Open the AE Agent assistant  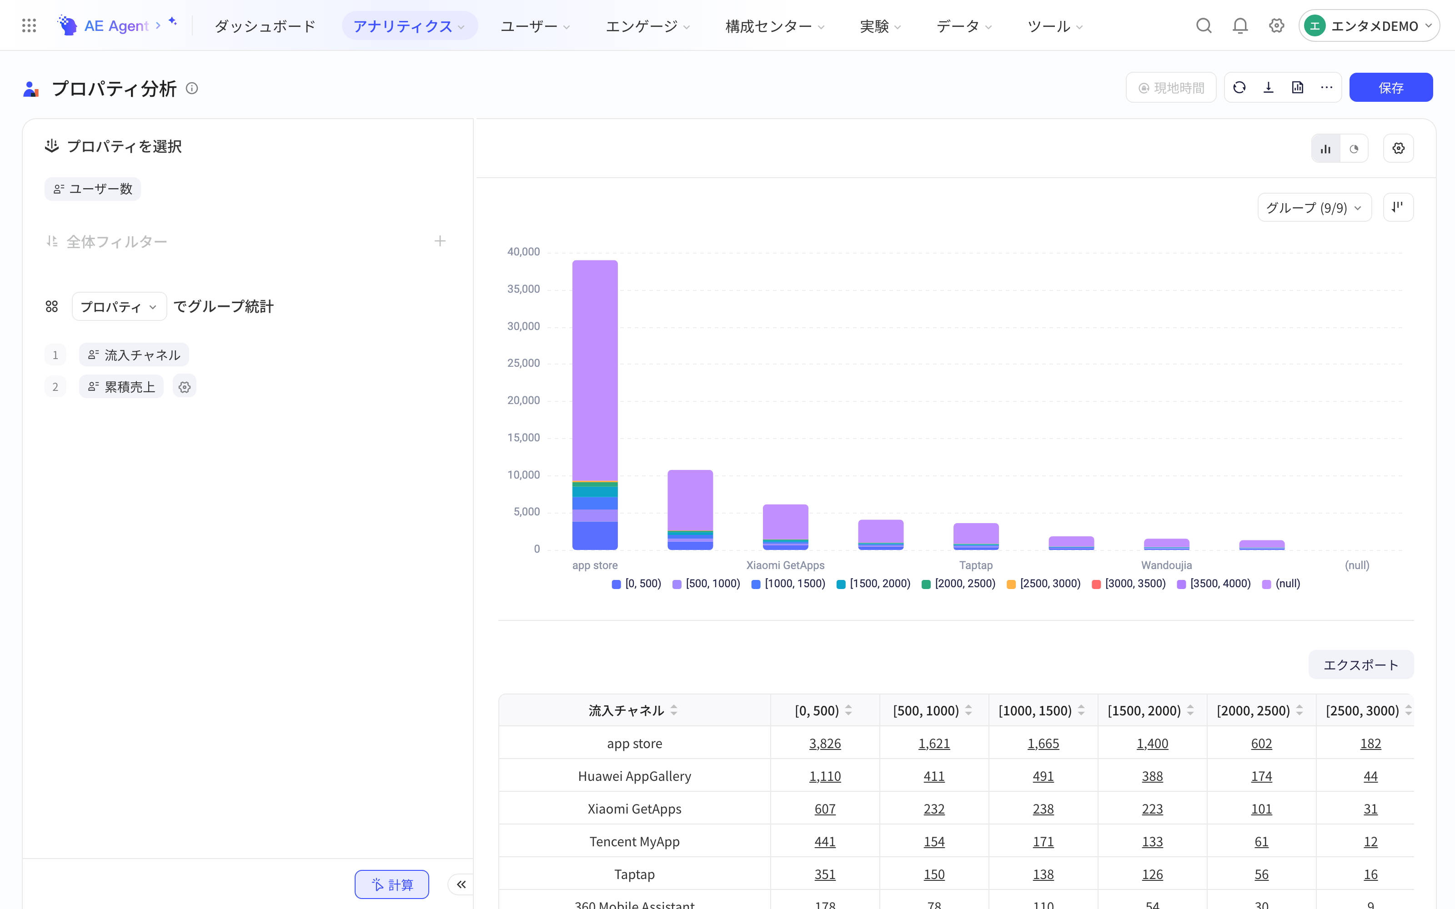point(117,26)
